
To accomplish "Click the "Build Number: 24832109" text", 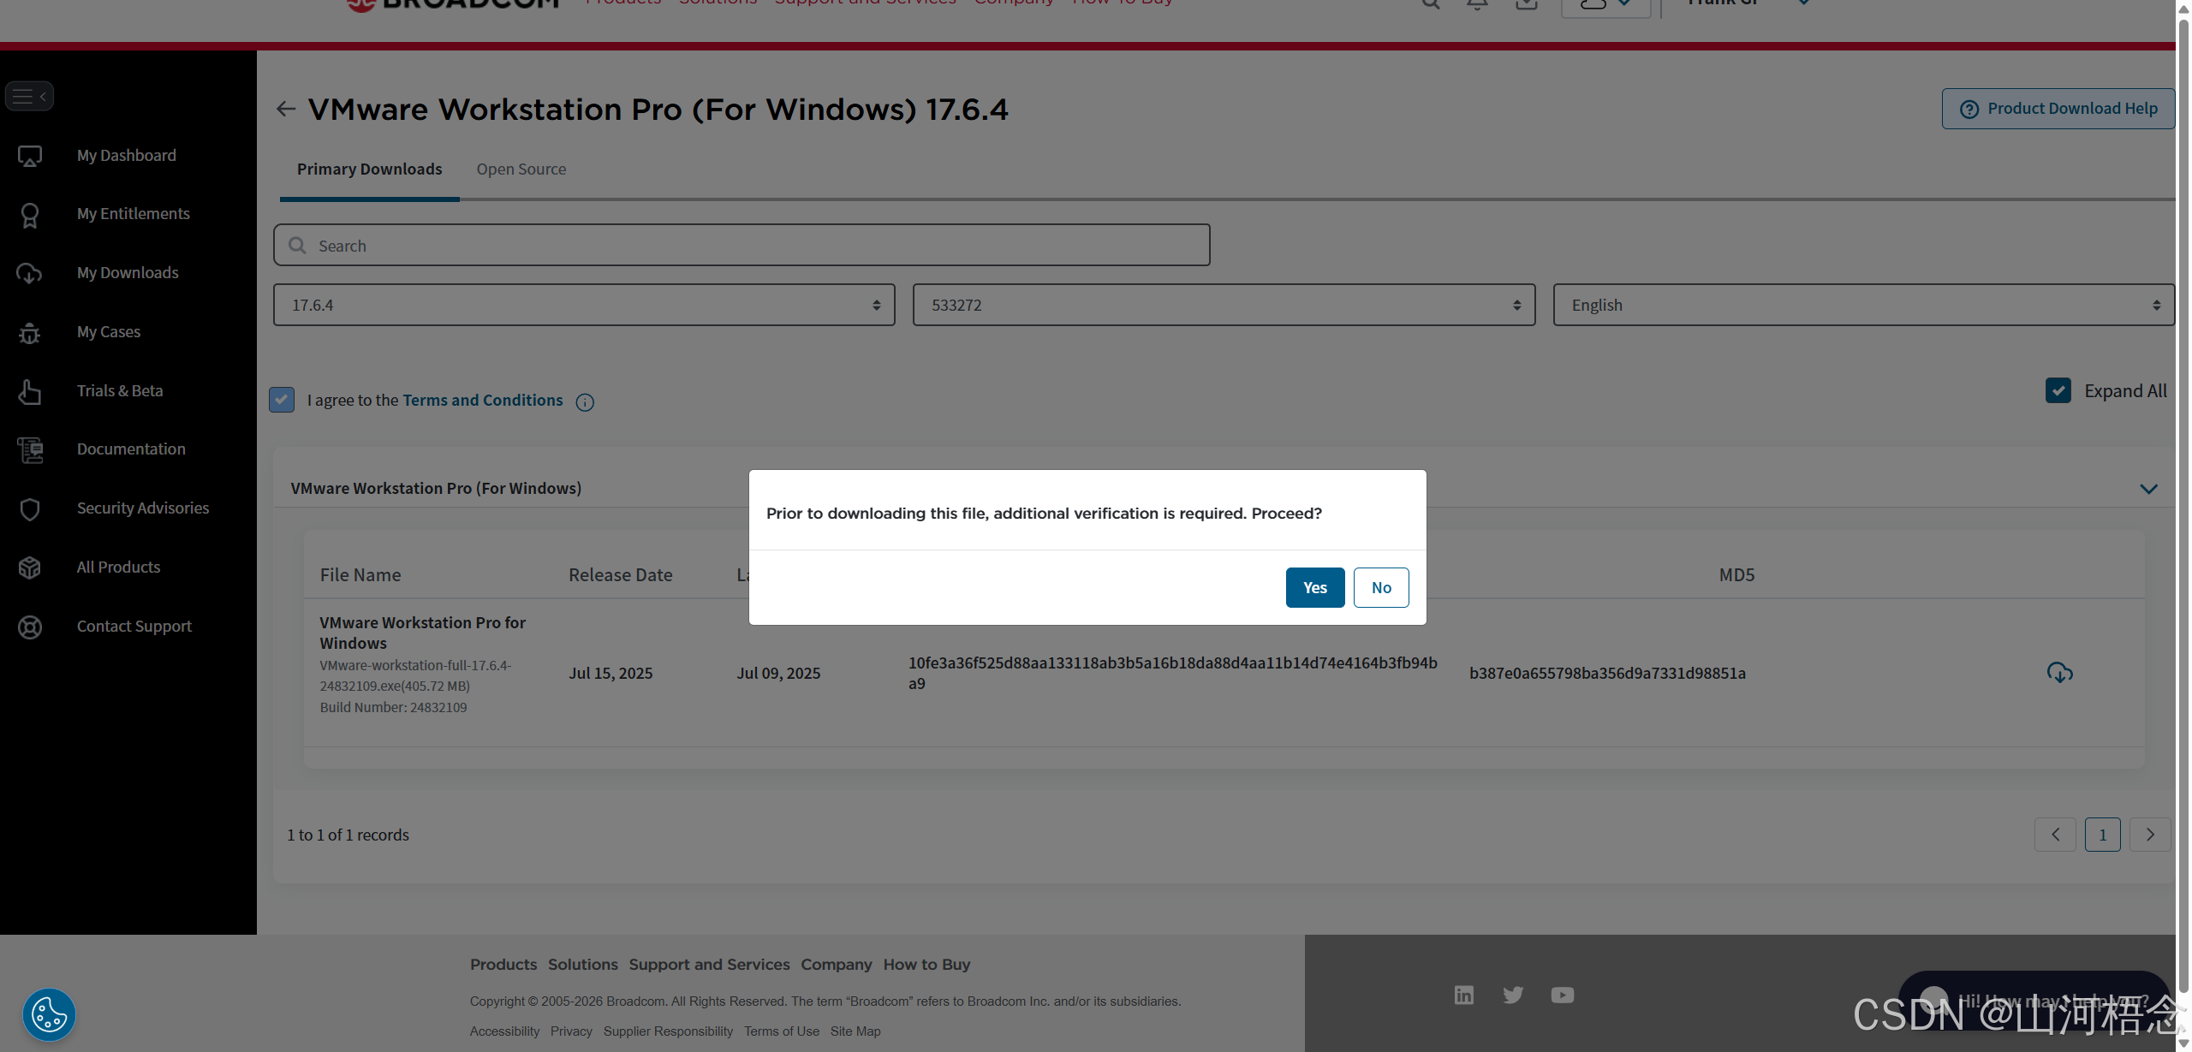I will point(394,707).
